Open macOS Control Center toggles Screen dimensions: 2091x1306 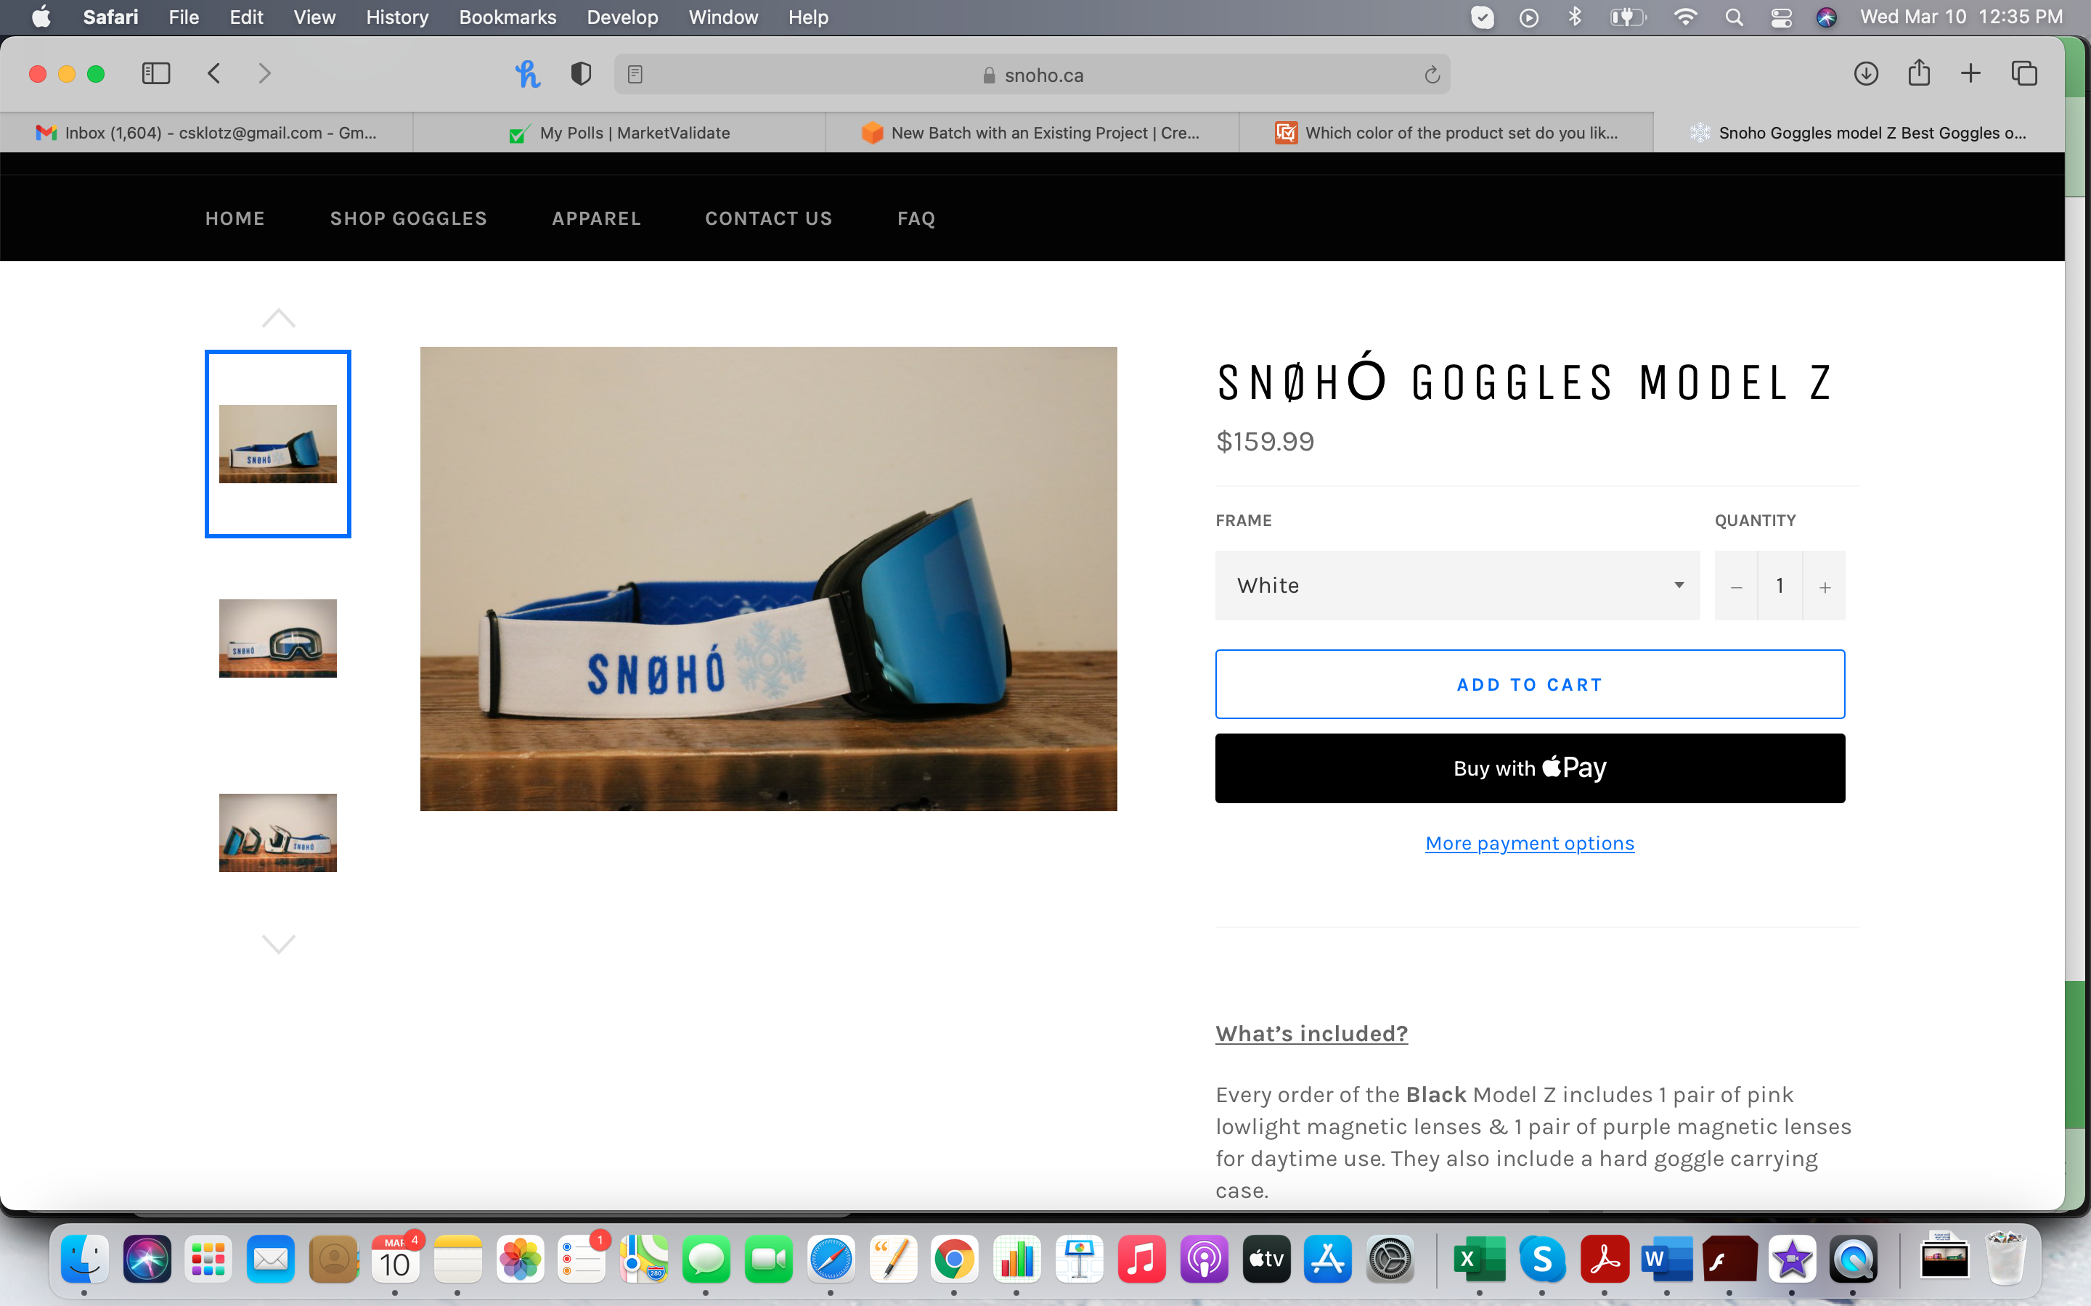tap(1781, 17)
